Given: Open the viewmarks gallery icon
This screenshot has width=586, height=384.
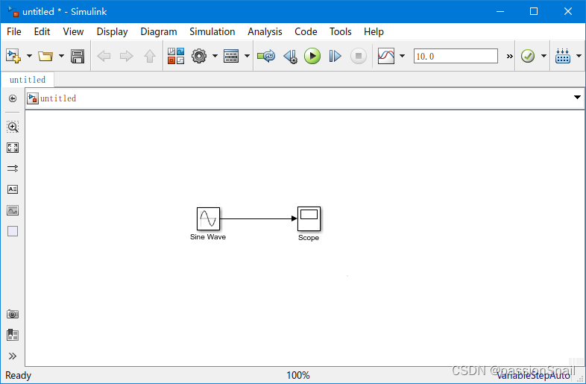Looking at the screenshot, I should (13, 335).
